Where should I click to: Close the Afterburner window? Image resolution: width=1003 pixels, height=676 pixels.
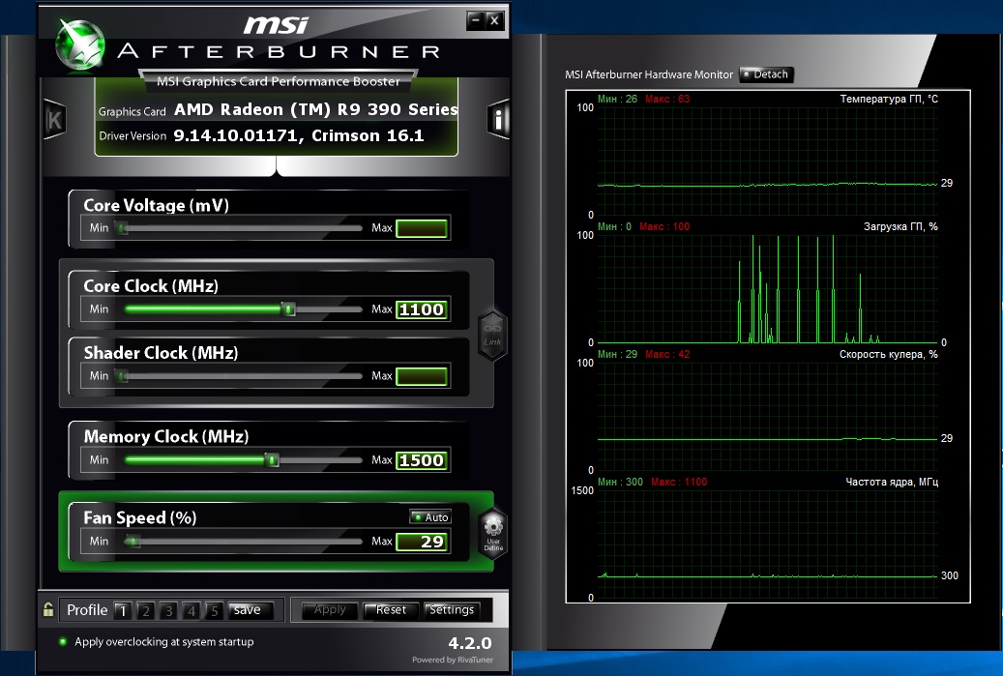(x=494, y=20)
